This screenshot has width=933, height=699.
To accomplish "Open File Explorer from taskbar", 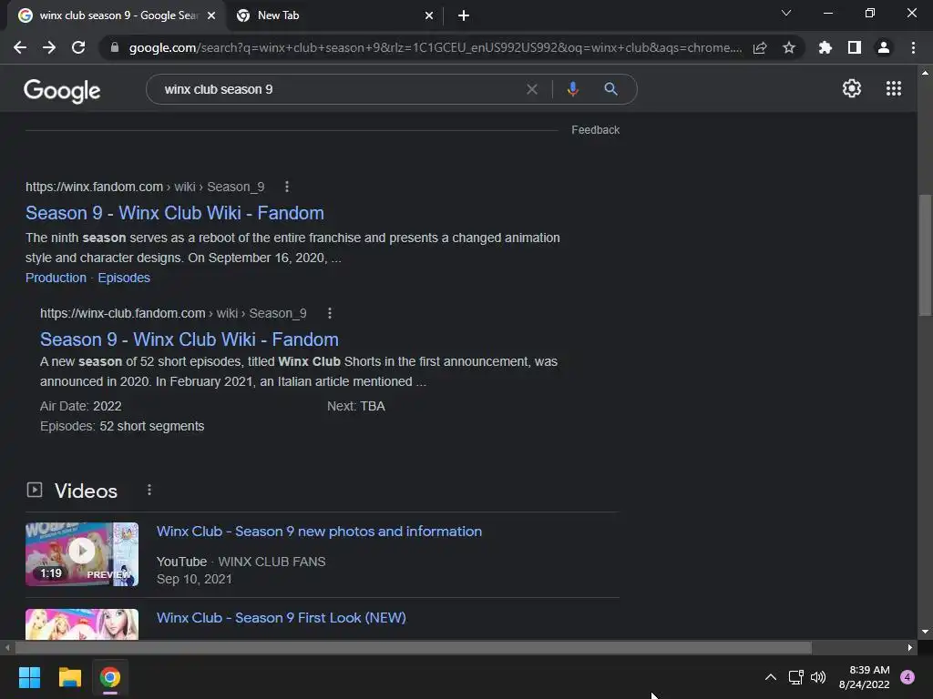I will coord(69,677).
